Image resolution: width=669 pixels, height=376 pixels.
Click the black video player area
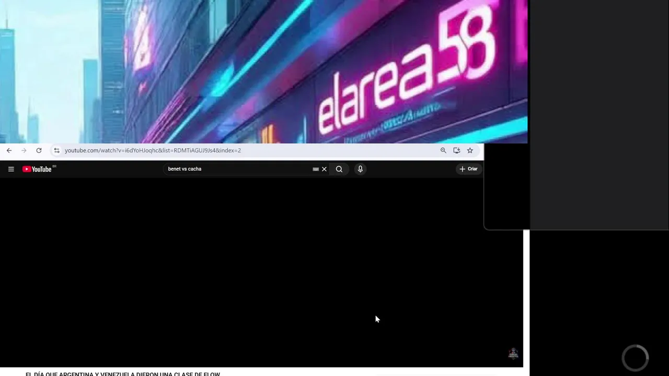point(261,273)
